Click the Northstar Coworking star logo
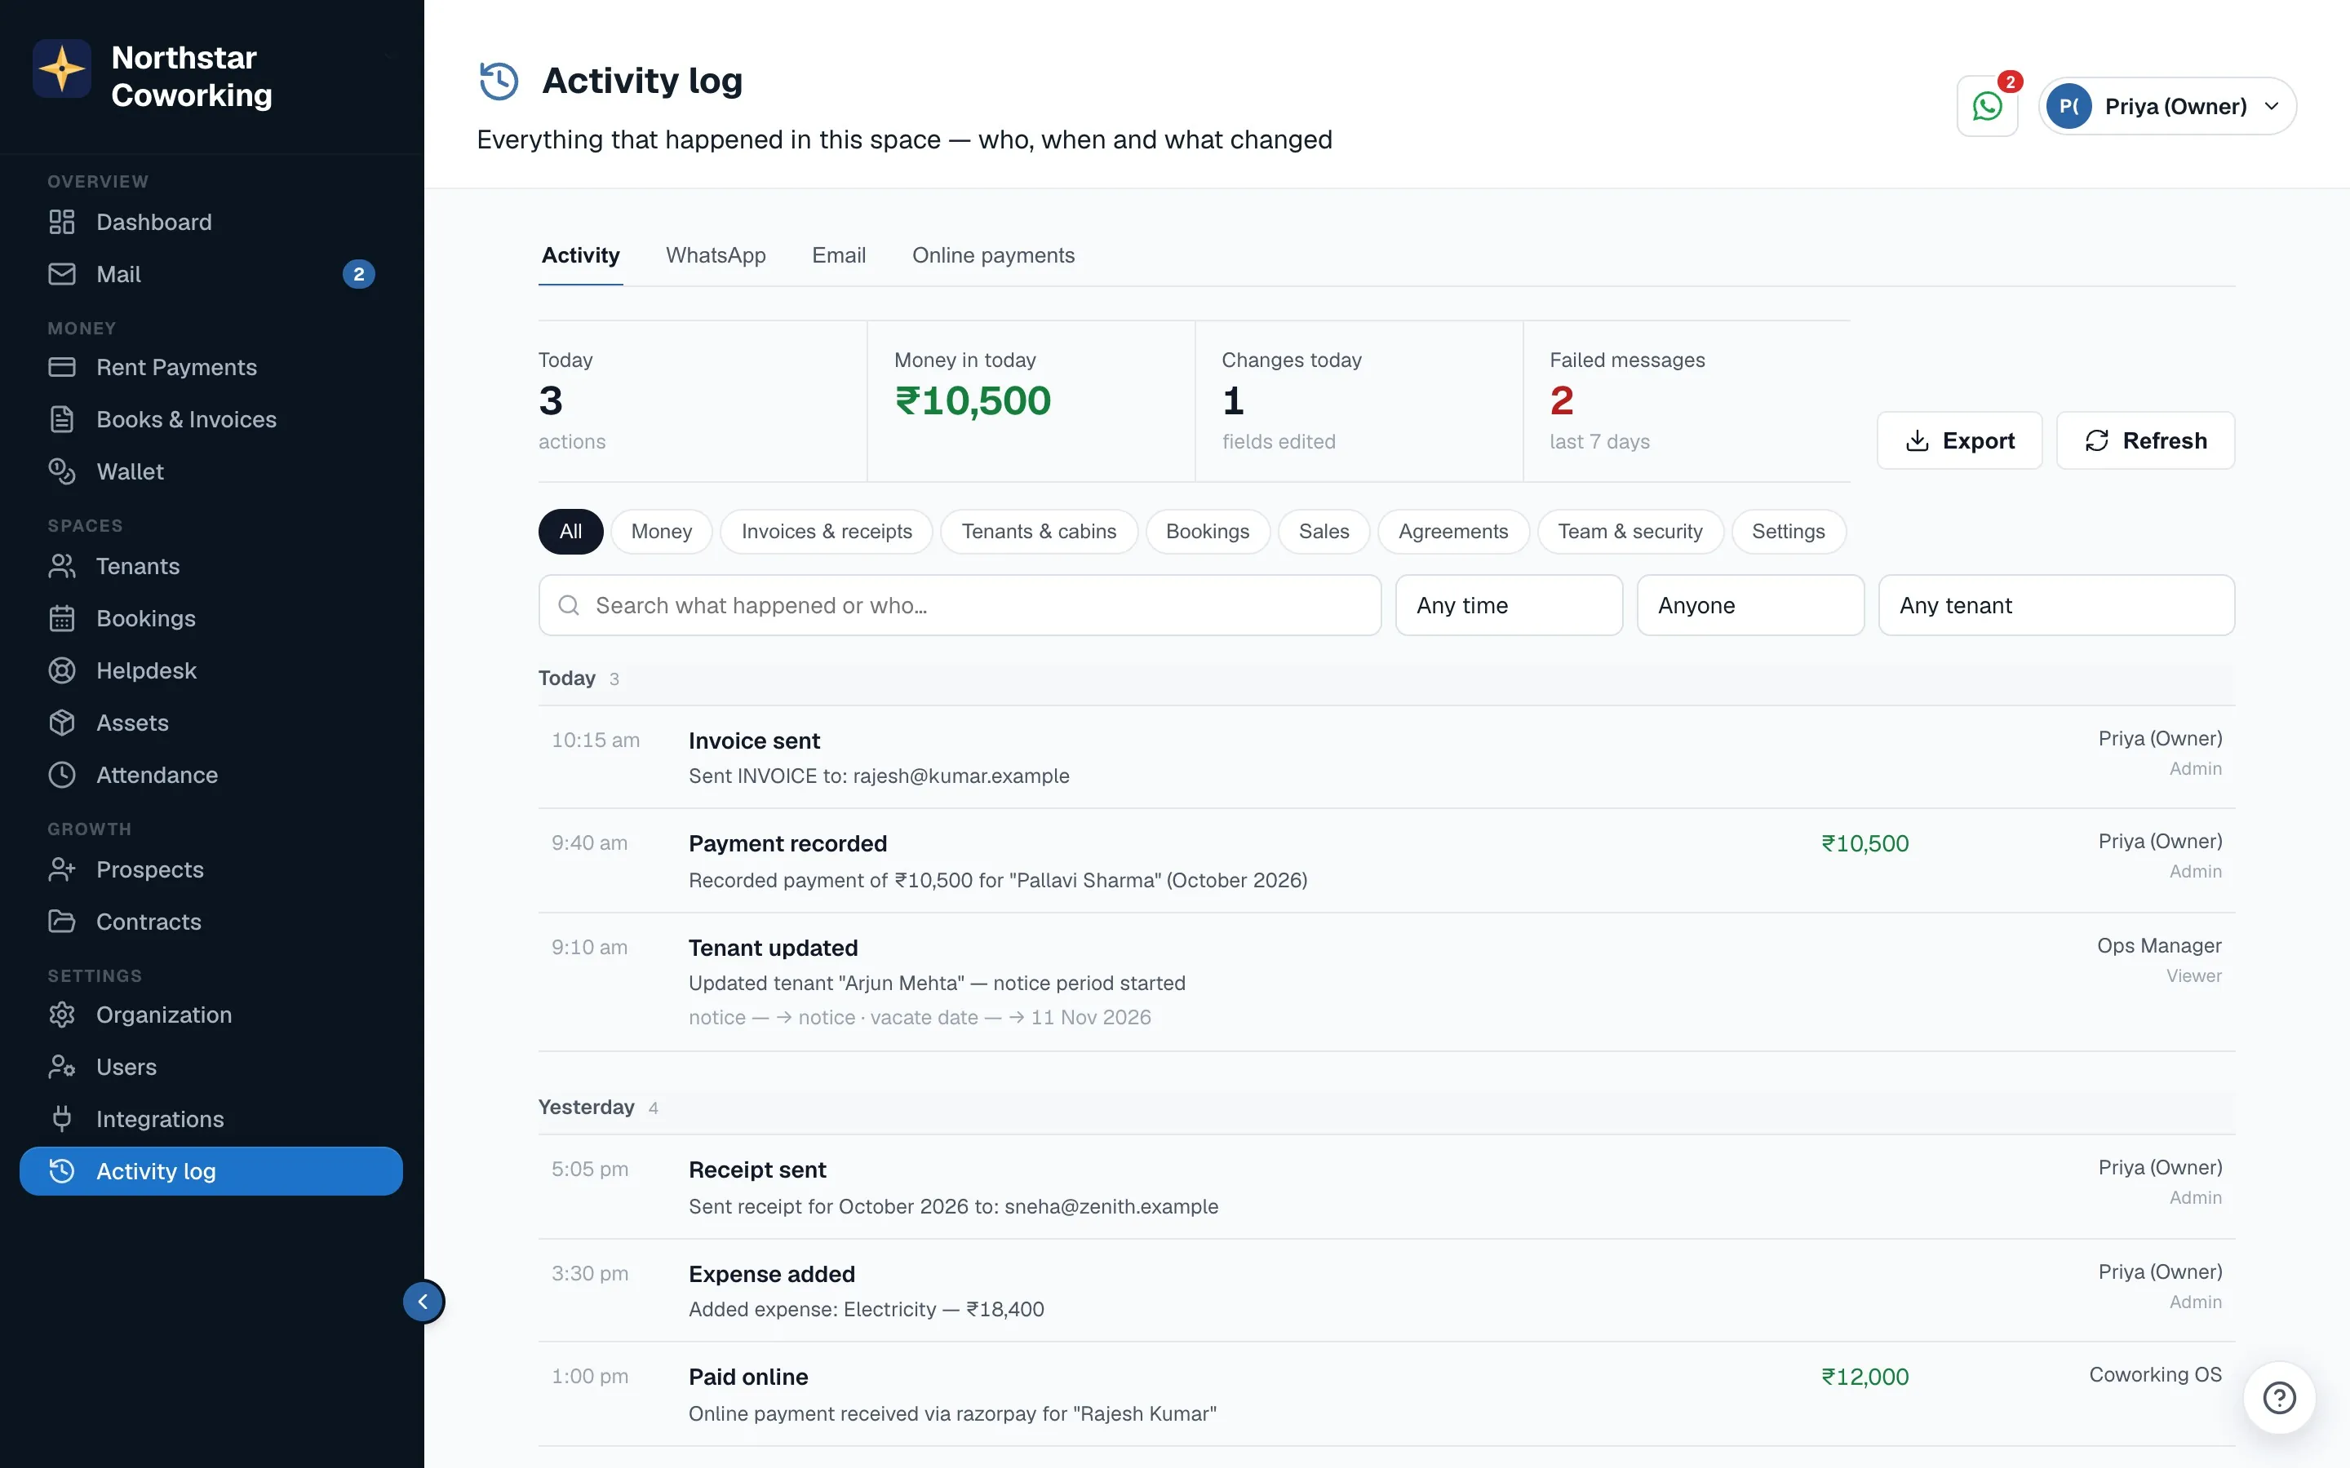This screenshot has height=1468, width=2350. click(62, 69)
